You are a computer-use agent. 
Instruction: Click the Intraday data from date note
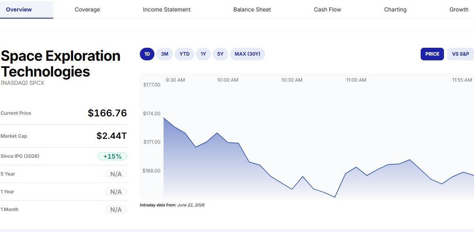pos(172,205)
